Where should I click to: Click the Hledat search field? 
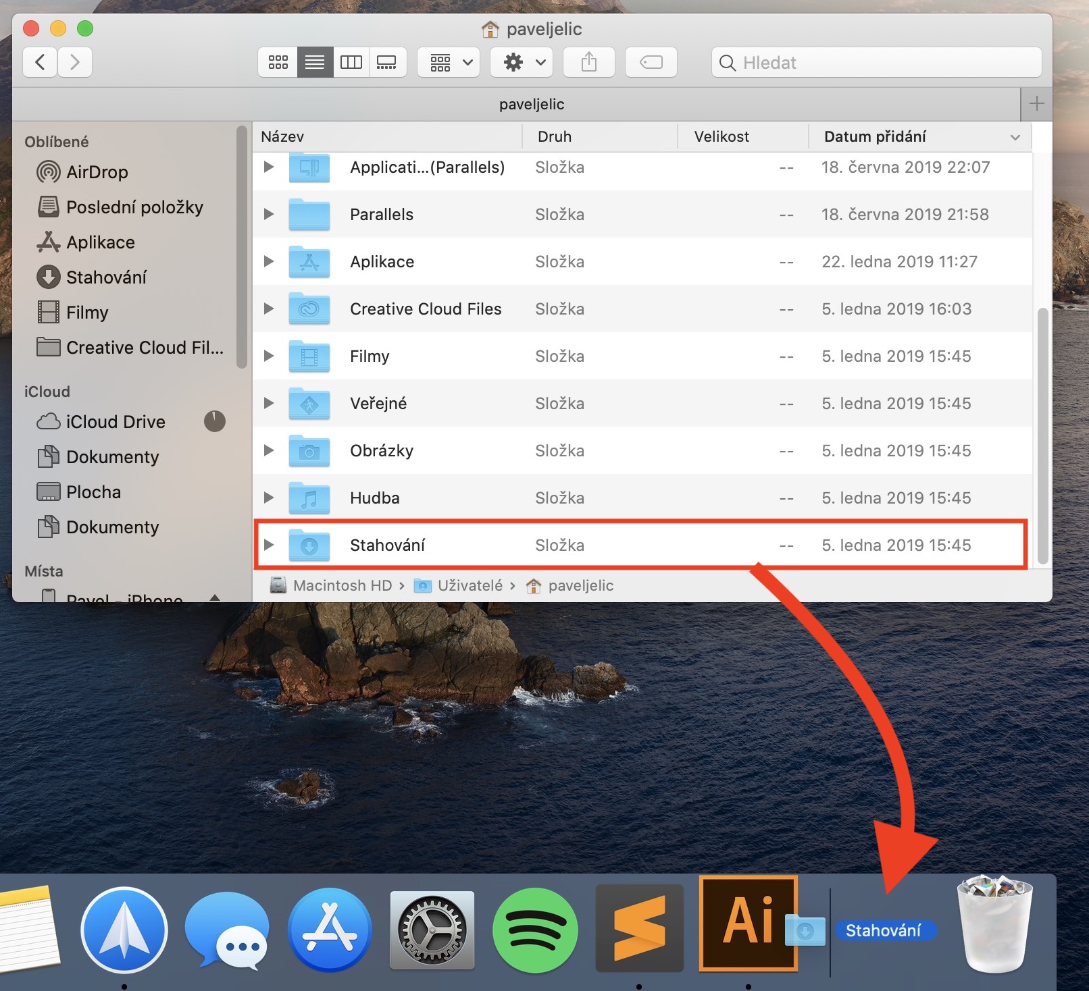[876, 63]
